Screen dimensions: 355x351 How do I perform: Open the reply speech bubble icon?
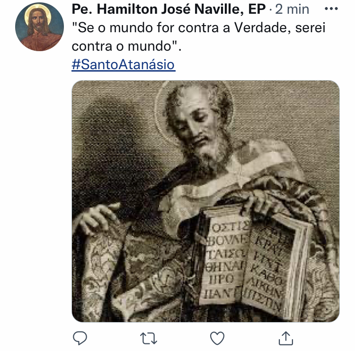click(x=80, y=338)
